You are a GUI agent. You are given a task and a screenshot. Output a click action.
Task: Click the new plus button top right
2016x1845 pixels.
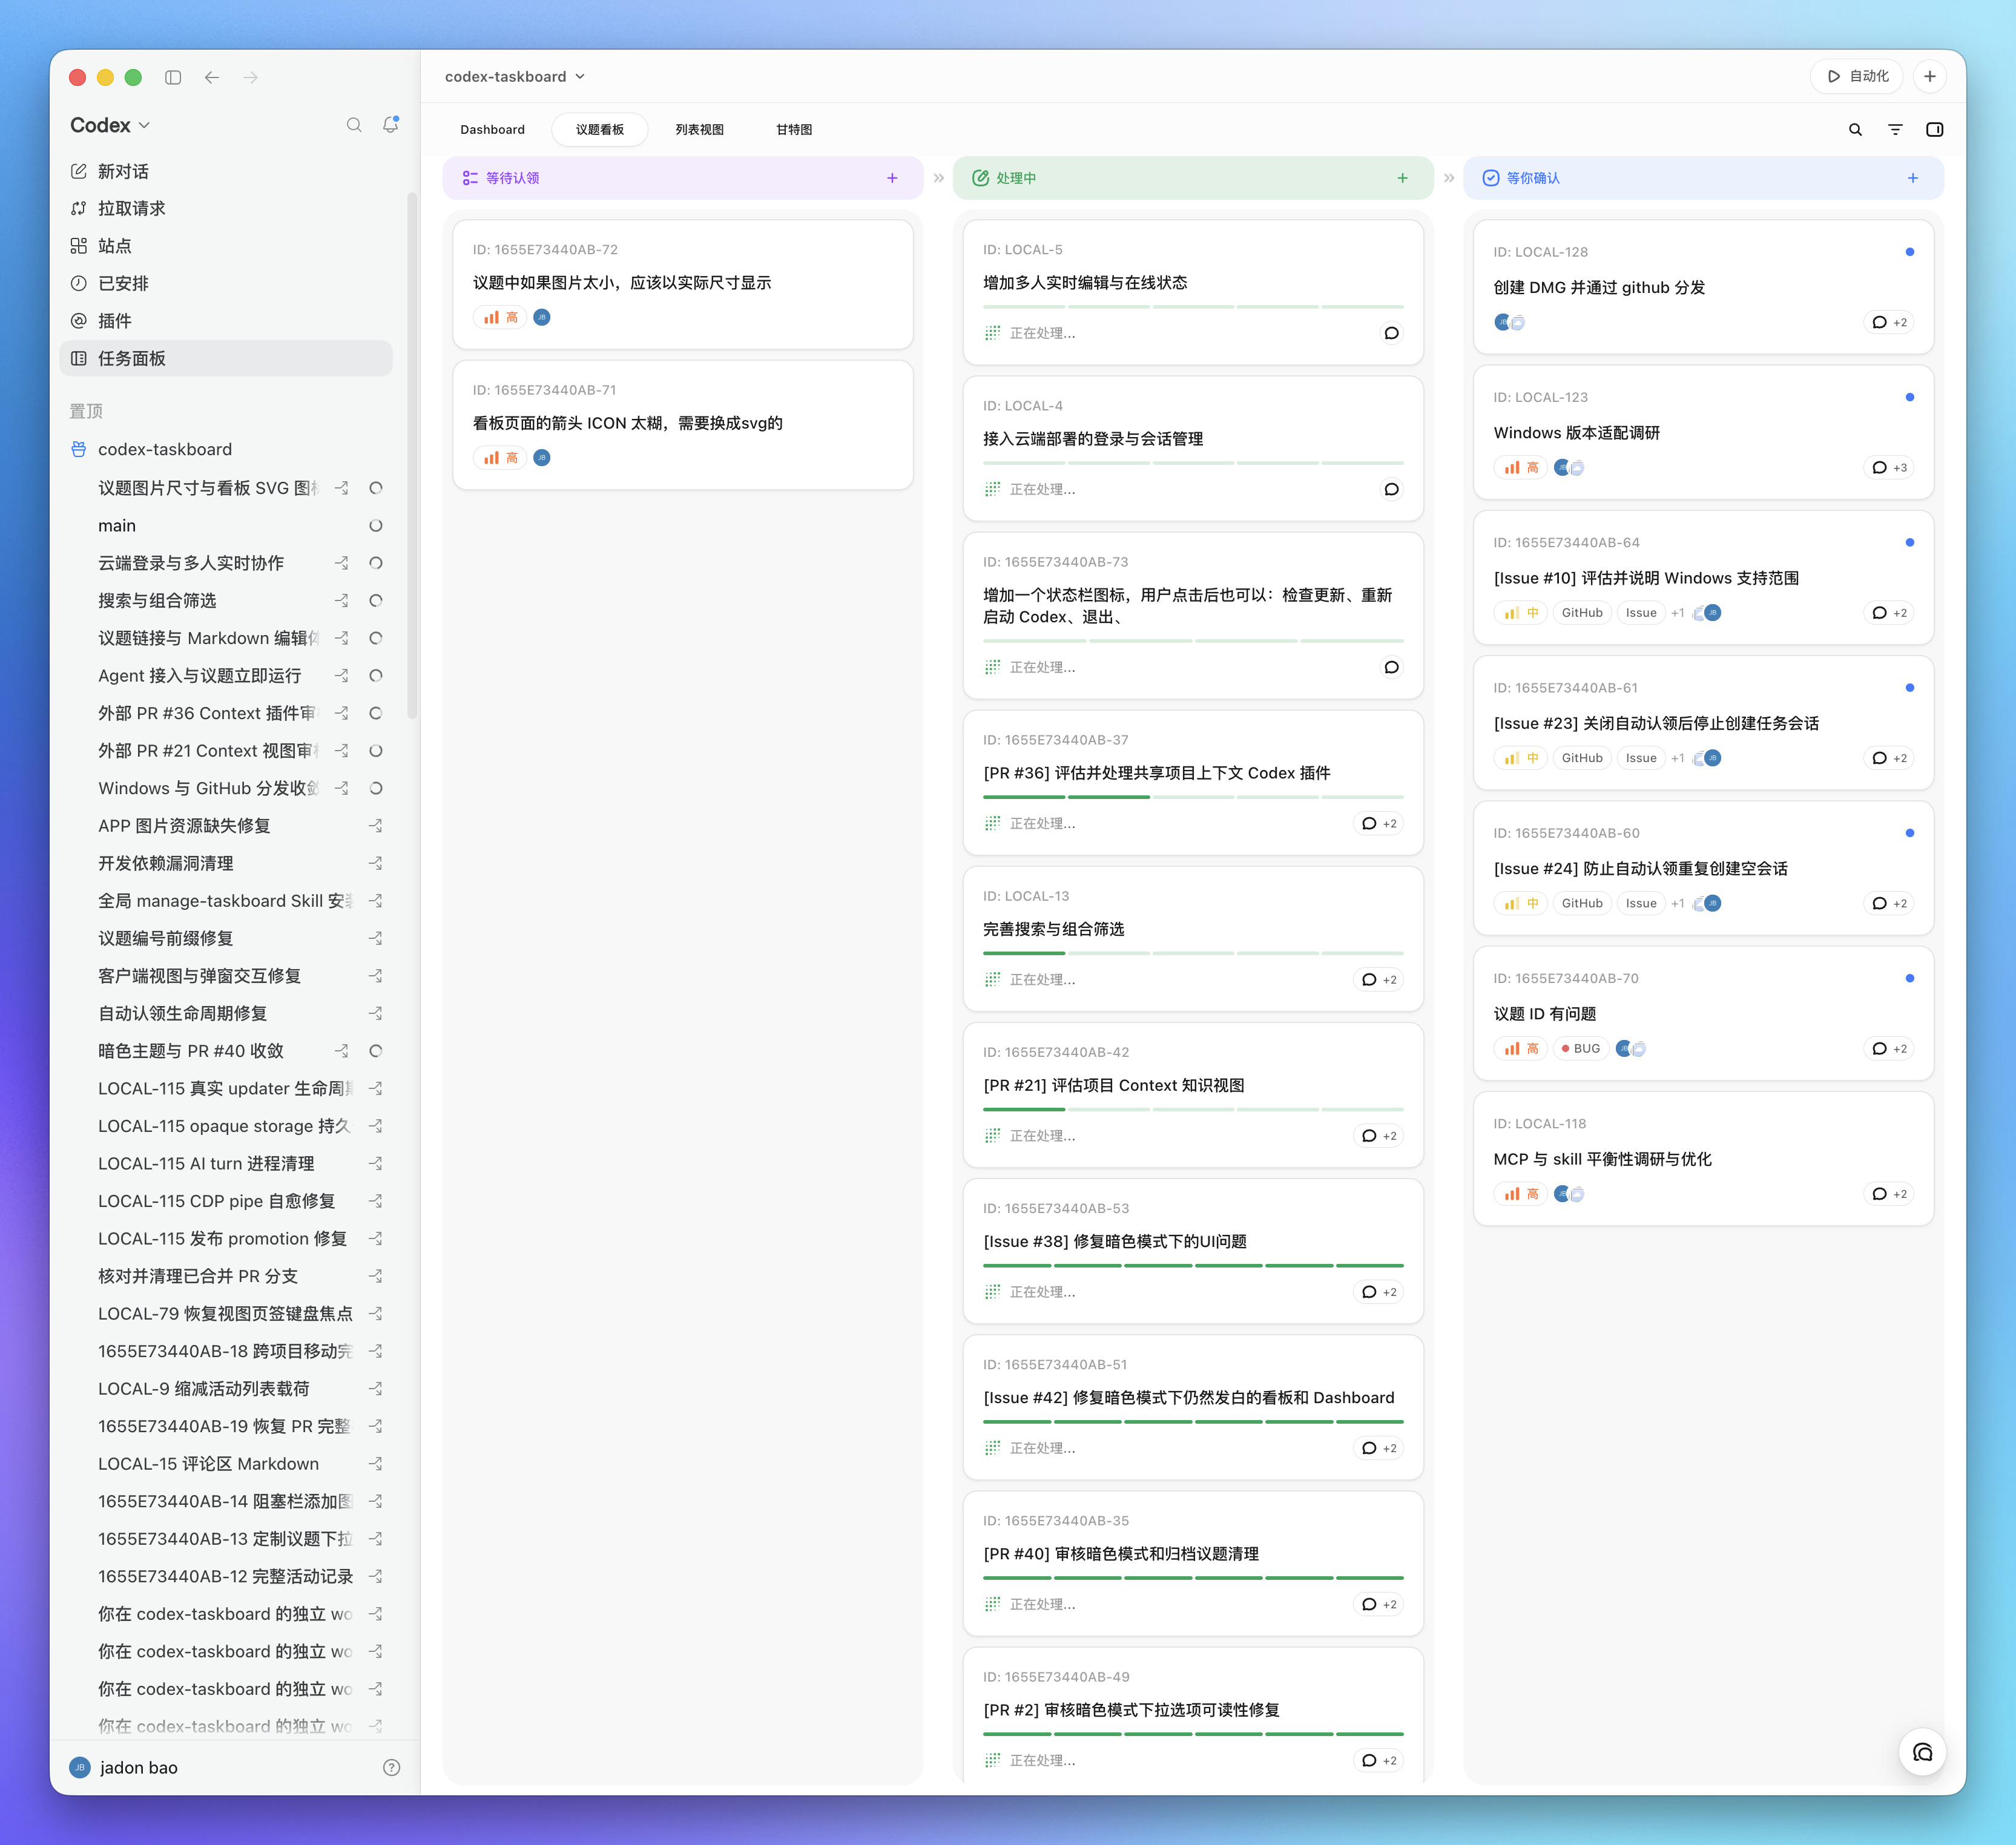click(x=1930, y=76)
